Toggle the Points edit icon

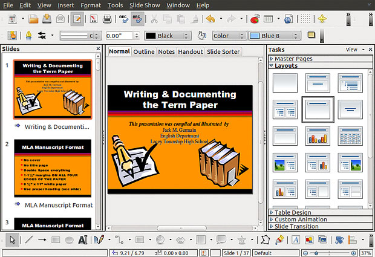266,239
